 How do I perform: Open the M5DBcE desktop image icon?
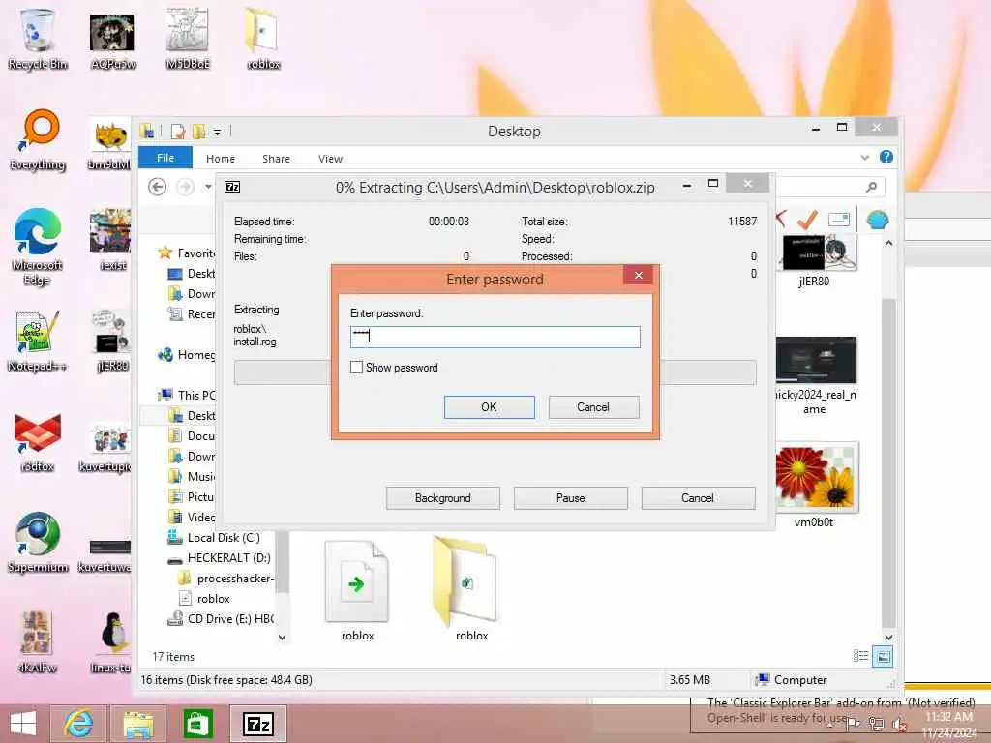tap(188, 39)
